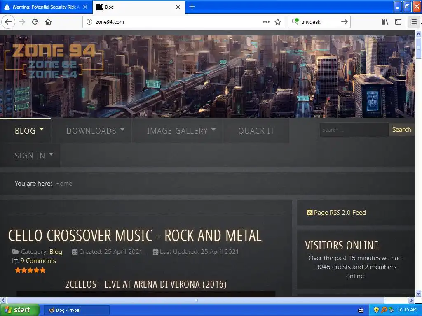Click the horizontal scrollbar right arrow
Image resolution: width=422 pixels, height=316 pixels.
pos(411,300)
